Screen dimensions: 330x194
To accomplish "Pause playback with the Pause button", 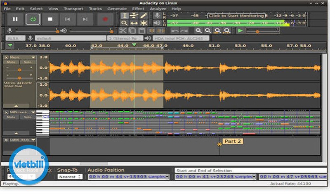I will 15,19.
